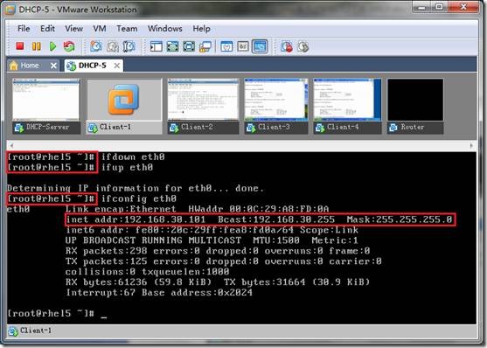Click the DHCP-Server label icon
487x348 pixels.
tap(19, 128)
